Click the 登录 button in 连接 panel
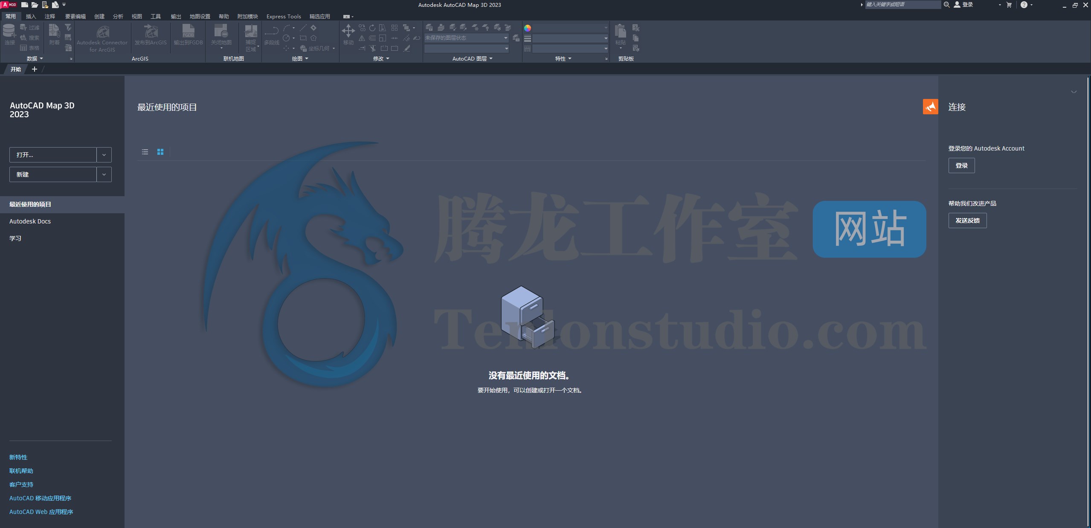The image size is (1091, 528). tap(961, 165)
